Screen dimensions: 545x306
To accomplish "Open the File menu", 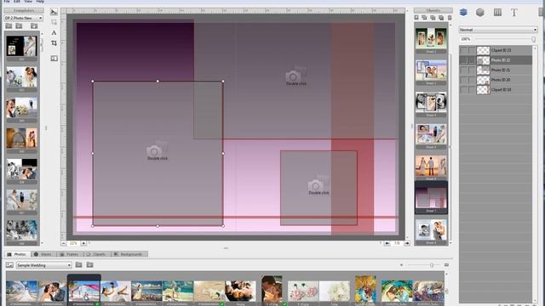I will (x=7, y=2).
